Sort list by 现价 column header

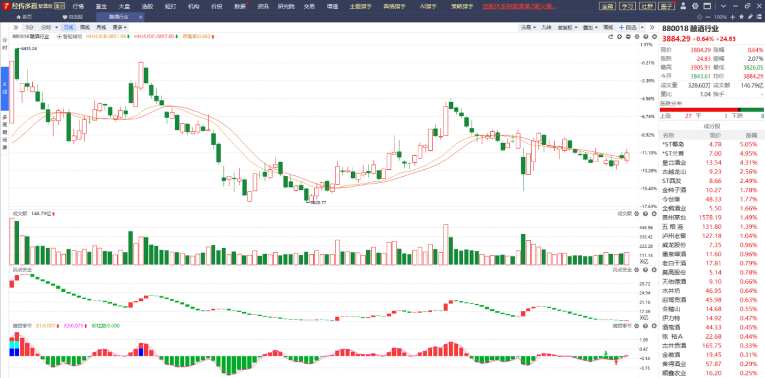pos(715,135)
